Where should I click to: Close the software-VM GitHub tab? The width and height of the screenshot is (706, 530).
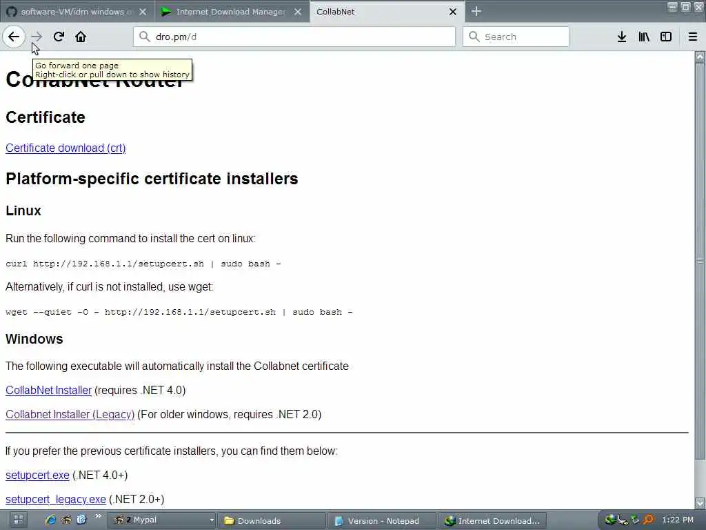[143, 12]
